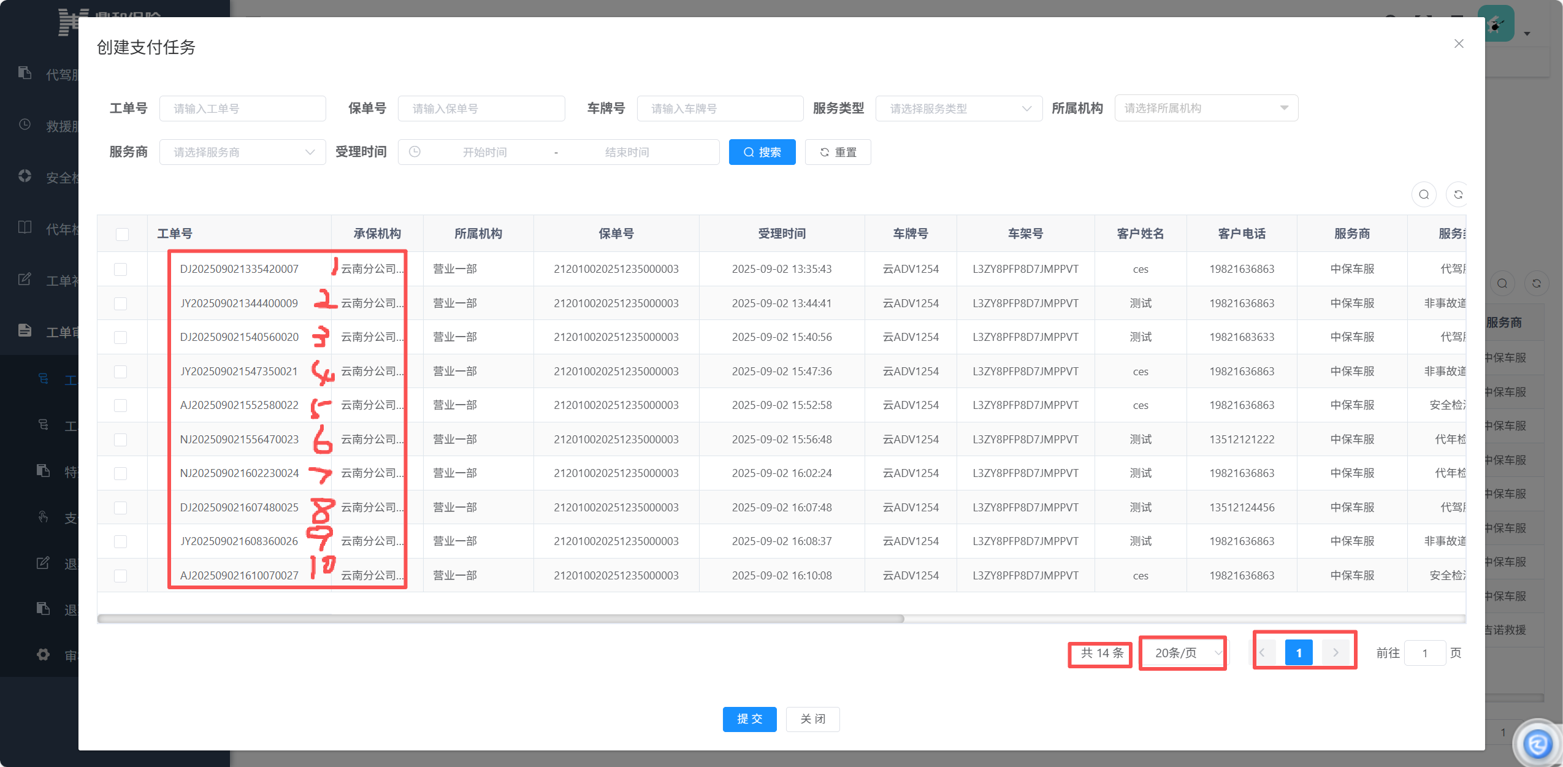This screenshot has width=1563, height=767.
Task: Toggle the select-all checkbox in the table header
Action: tap(122, 234)
